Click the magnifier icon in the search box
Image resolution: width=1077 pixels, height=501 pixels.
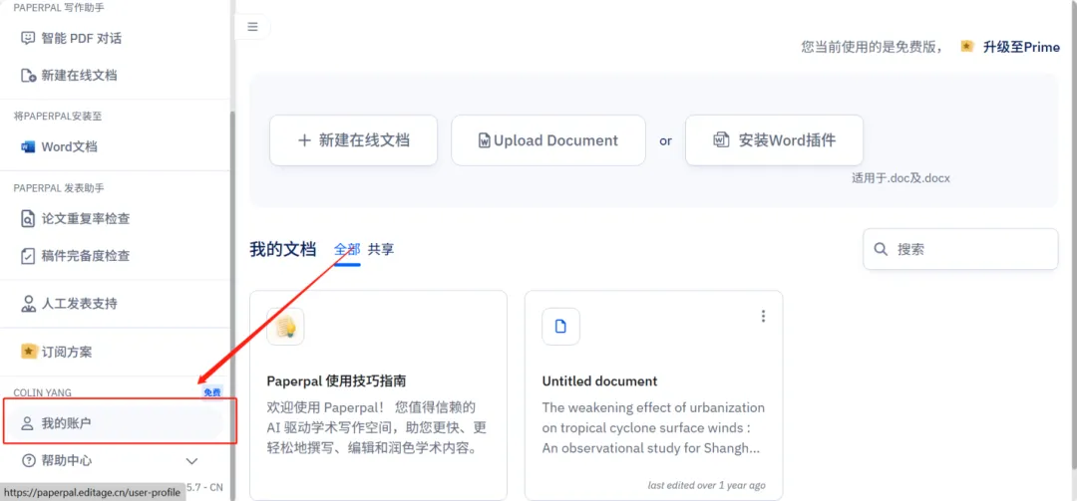[x=881, y=249]
